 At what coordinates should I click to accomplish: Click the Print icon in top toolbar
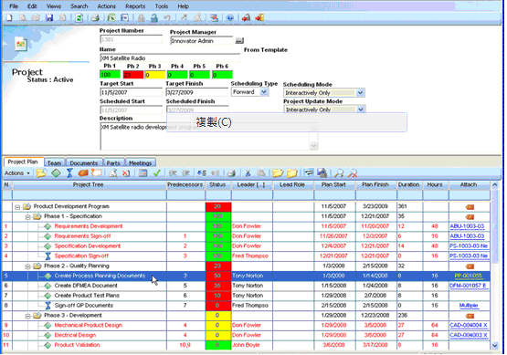click(x=95, y=17)
